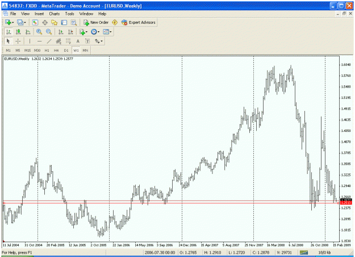Select the text label 'T' tool
This screenshot has height=257, width=355.
click(x=87, y=42)
